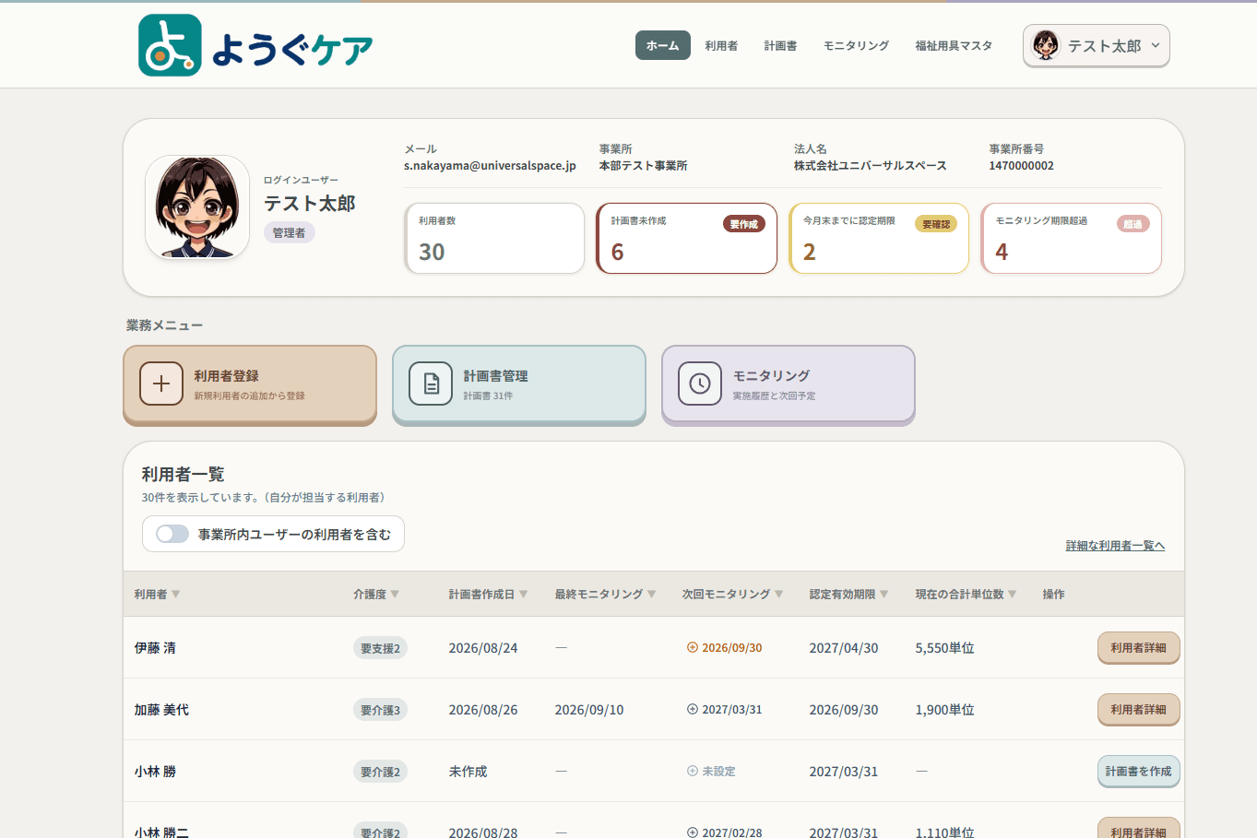The image size is (1257, 838).
Task: Click the plus icon on 利用者登録 card
Action: pos(161,384)
